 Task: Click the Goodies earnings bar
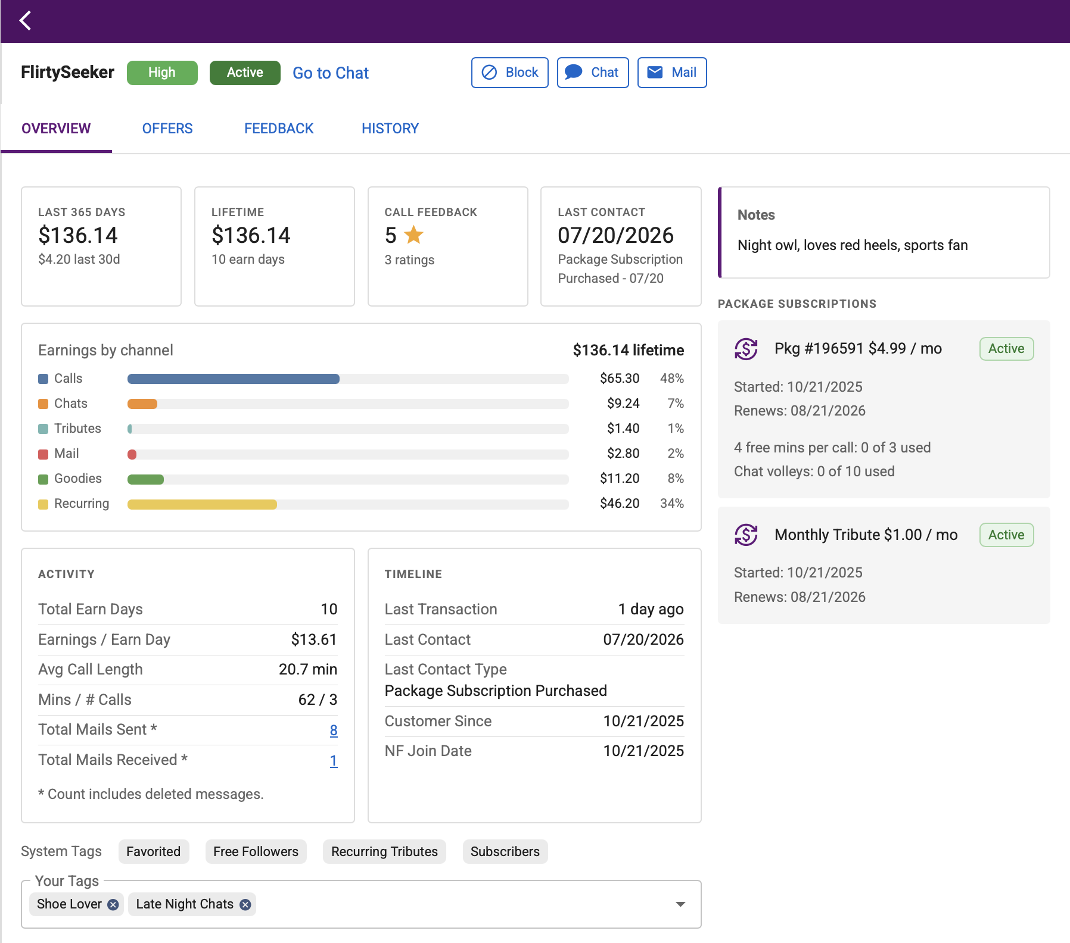(145, 479)
